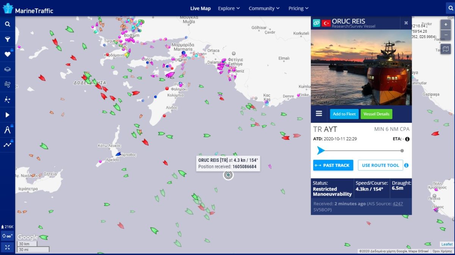Image resolution: width=455 pixels, height=255 pixels.
Task: Open the vessel filter funnel icon
Action: [x=7, y=39]
